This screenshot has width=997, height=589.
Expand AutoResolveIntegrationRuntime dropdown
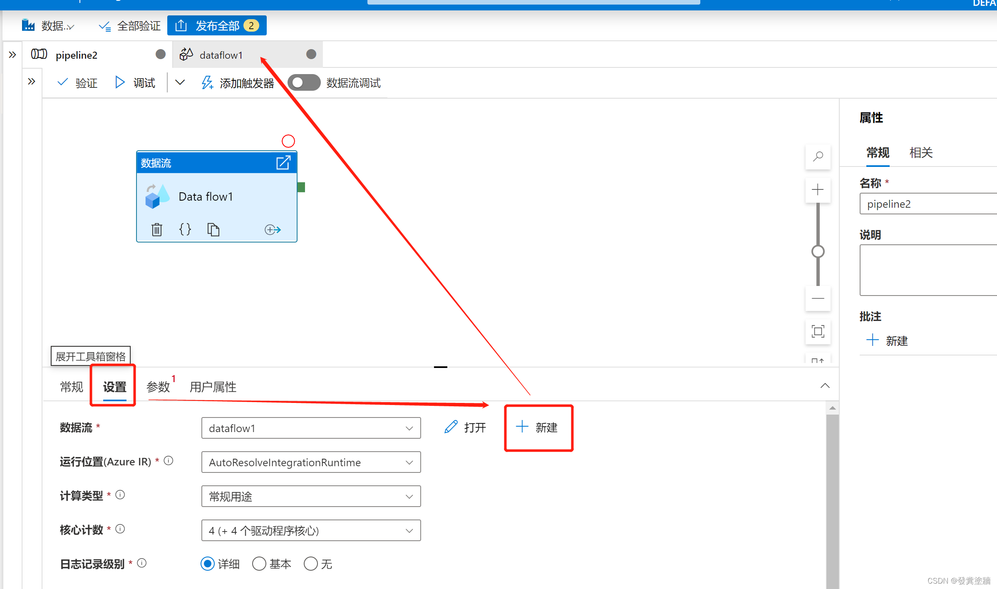311,462
